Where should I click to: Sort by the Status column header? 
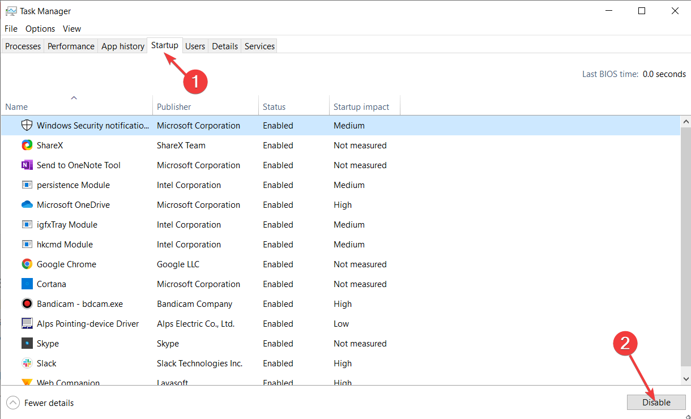[294, 106]
